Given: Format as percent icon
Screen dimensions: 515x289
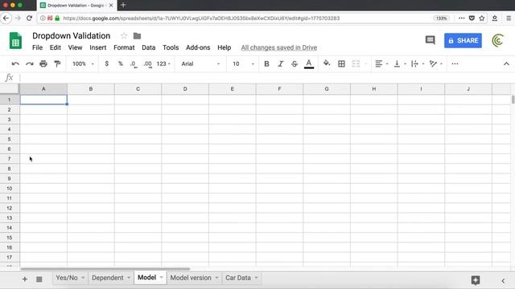Looking at the screenshot, I should (x=121, y=64).
